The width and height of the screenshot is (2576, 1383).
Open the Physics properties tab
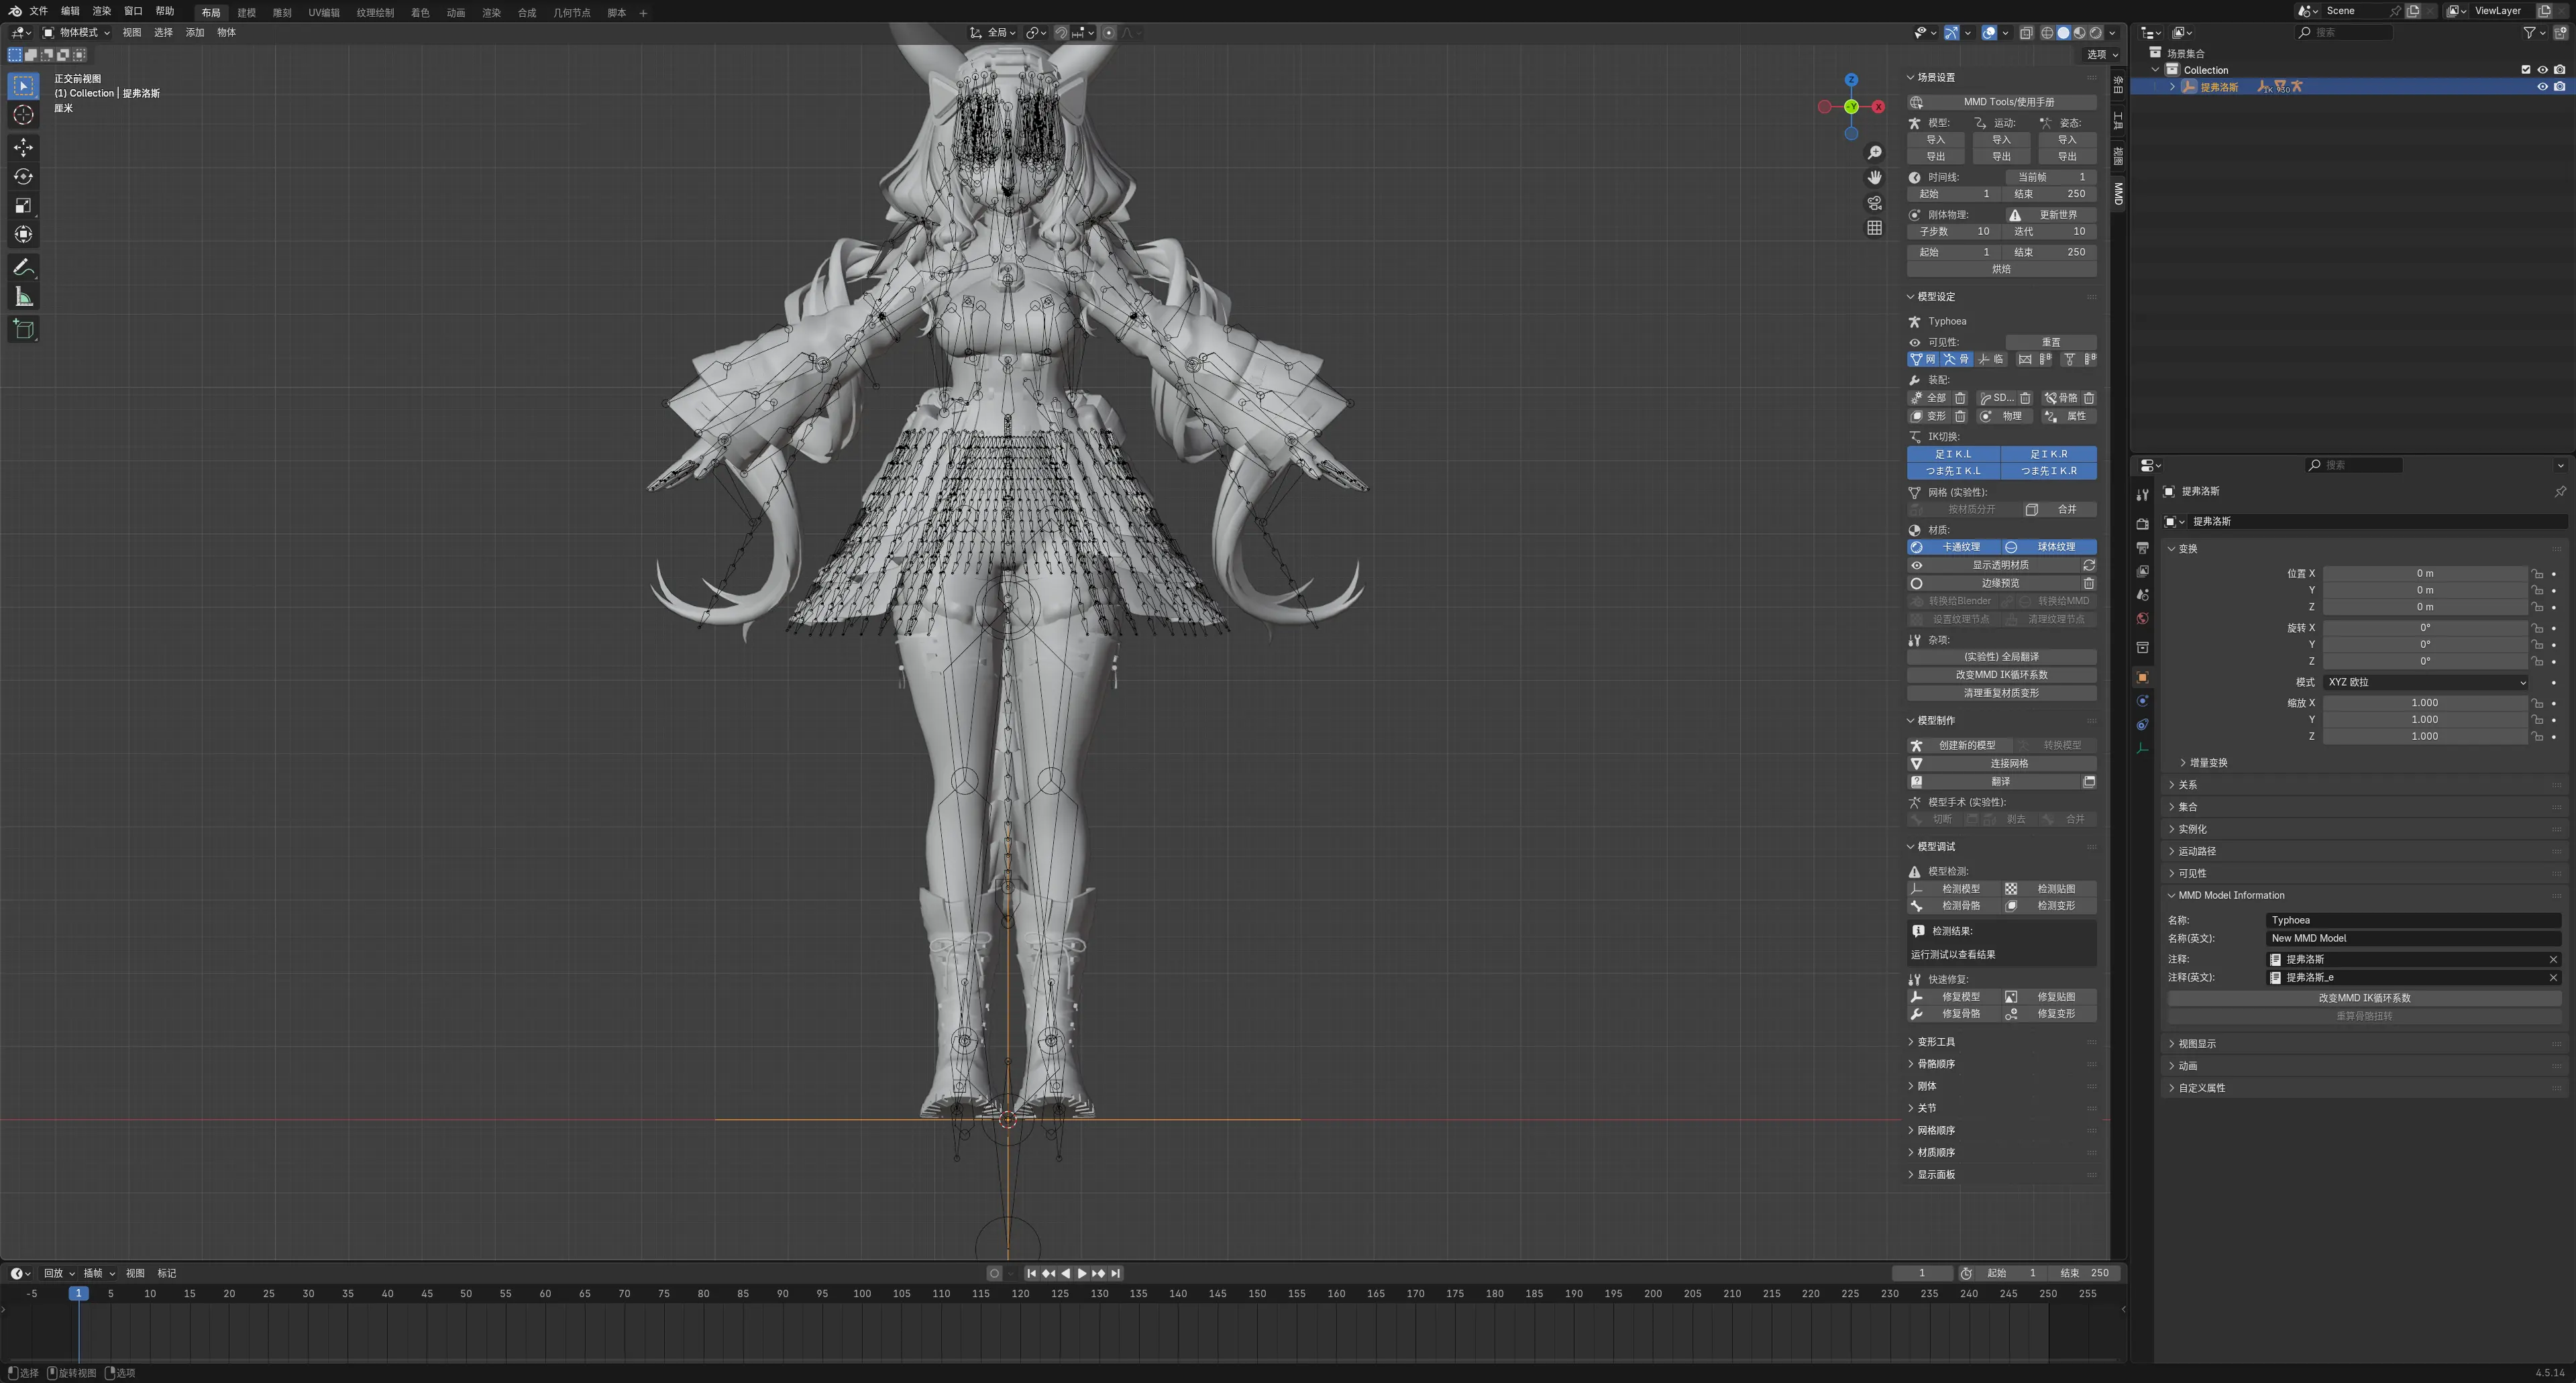[2142, 701]
